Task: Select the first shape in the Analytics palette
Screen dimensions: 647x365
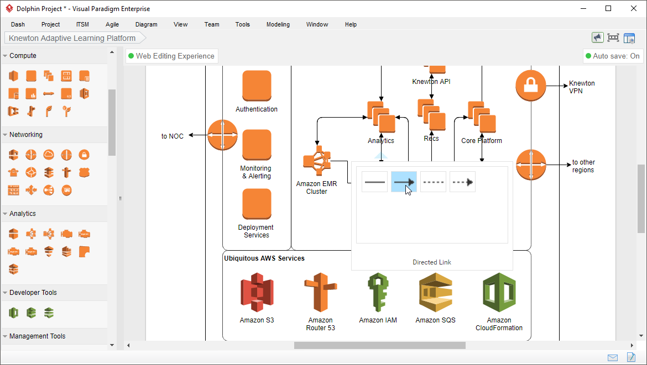Action: 13,234
